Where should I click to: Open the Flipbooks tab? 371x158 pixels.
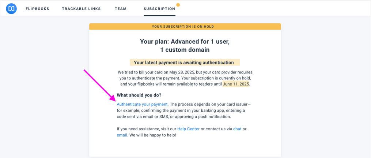37,9
